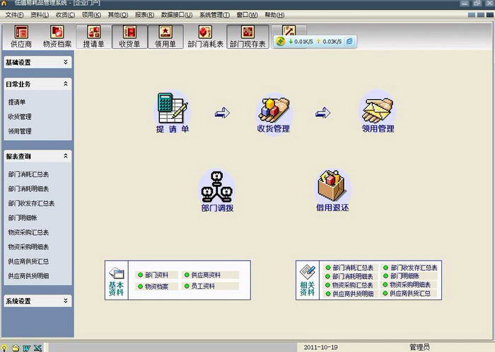Open the 数据接口(U) menu

coord(177,15)
